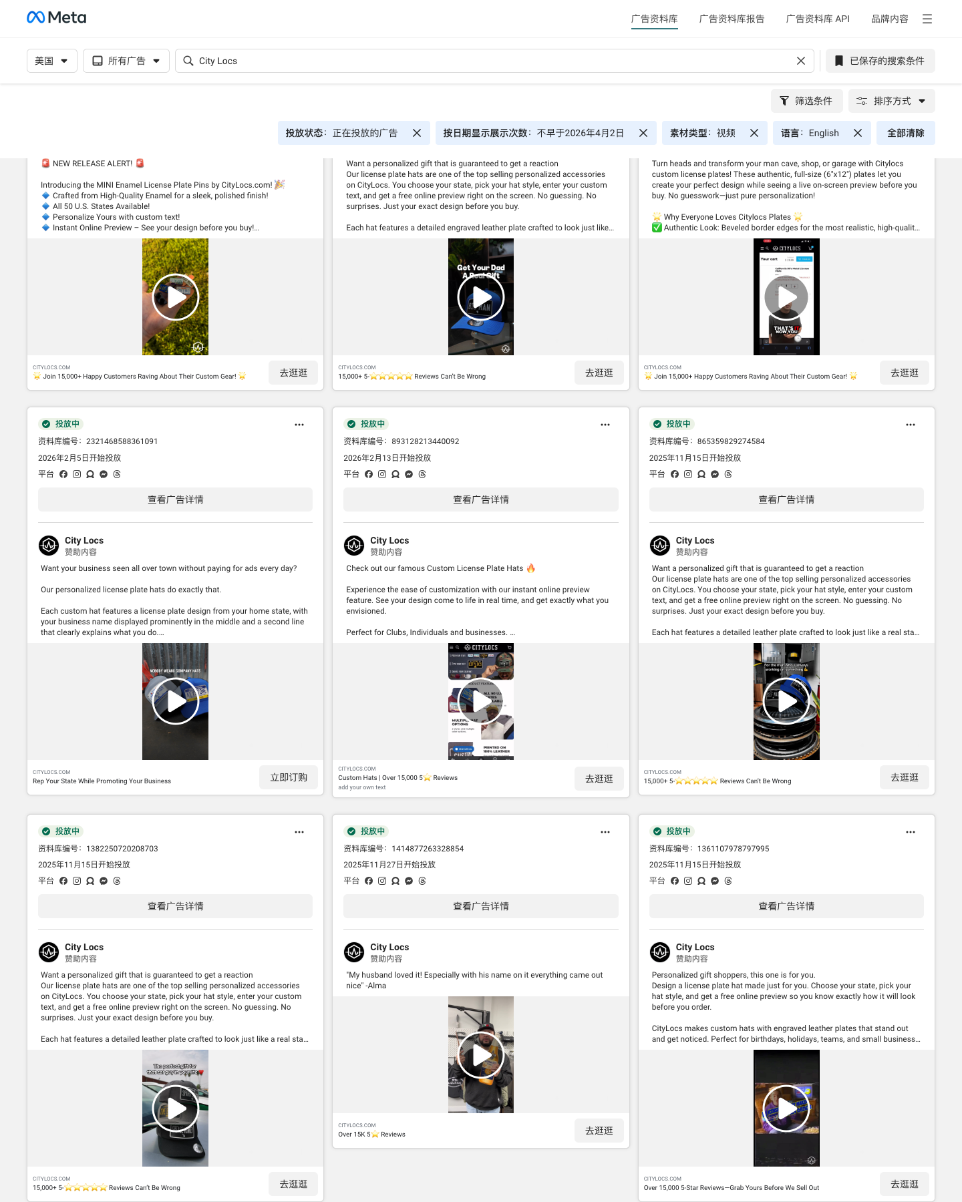This screenshot has width=962, height=1202.
Task: Remove the 素材类型 视频 filter chip
Action: (754, 133)
